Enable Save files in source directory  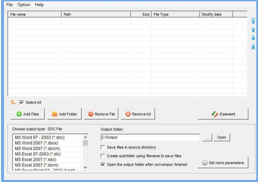[x=103, y=147]
